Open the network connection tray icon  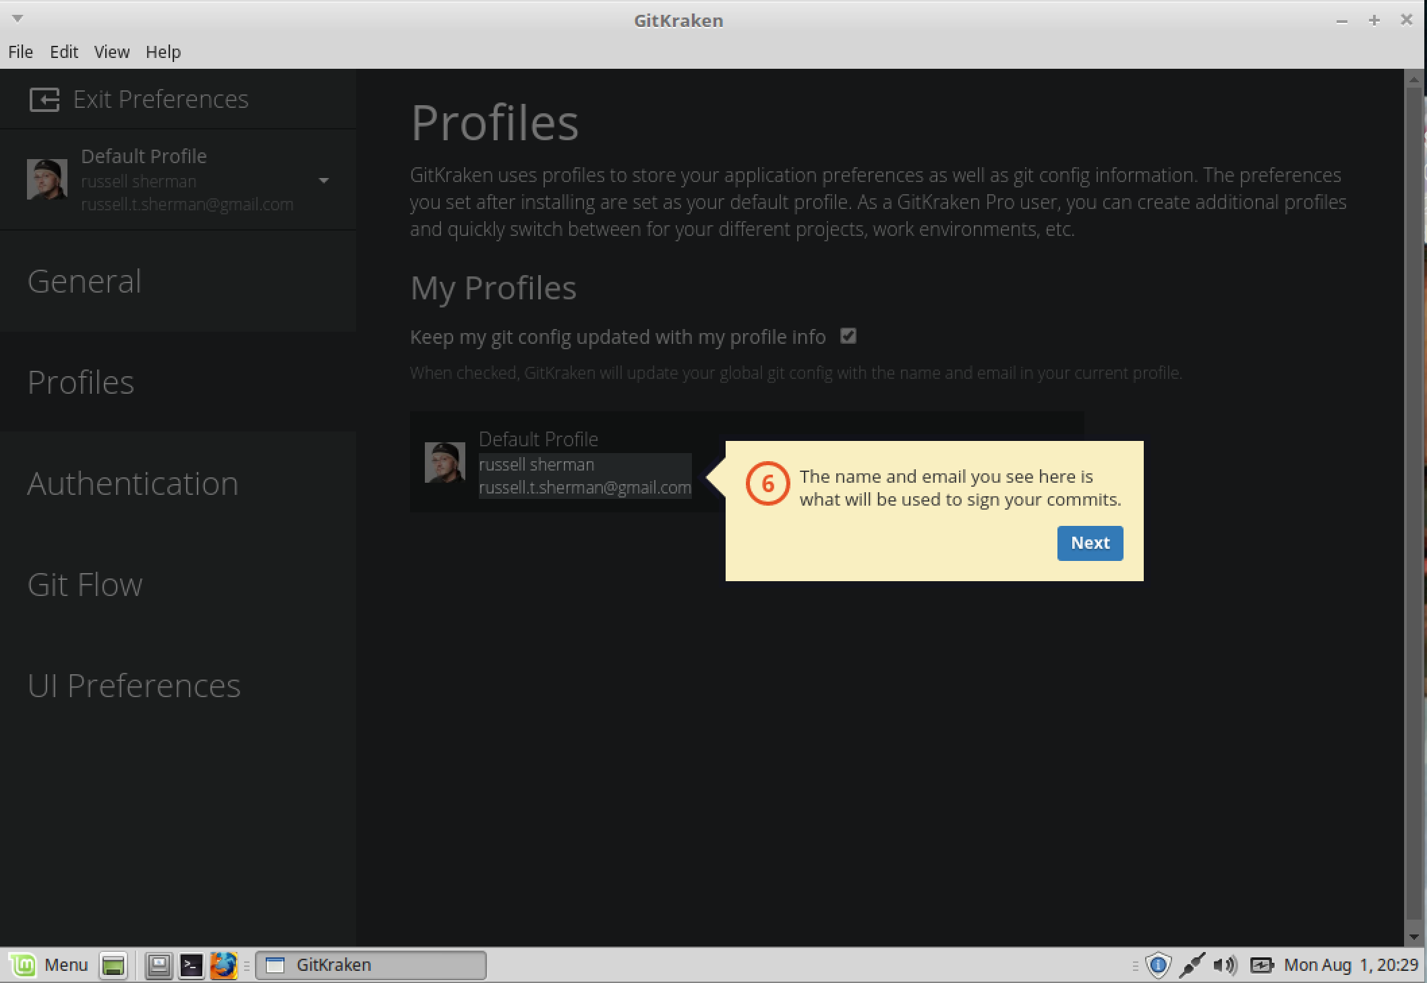(x=1192, y=965)
